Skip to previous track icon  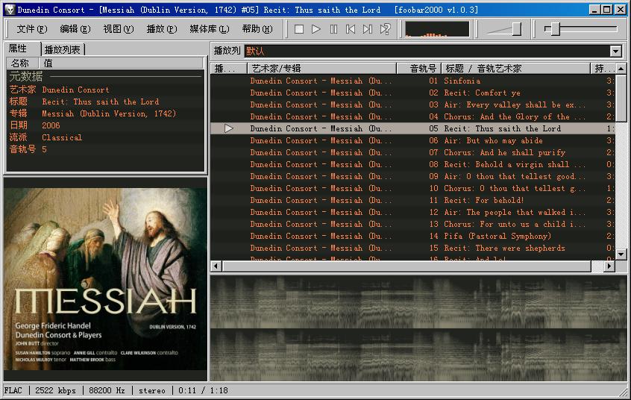(351, 29)
